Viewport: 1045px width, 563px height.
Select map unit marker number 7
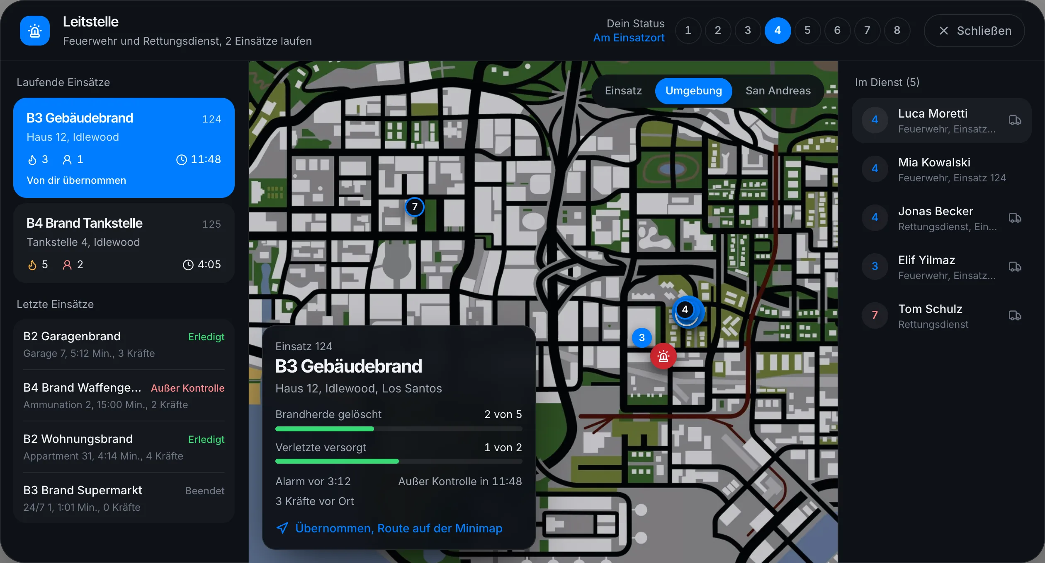(x=414, y=207)
